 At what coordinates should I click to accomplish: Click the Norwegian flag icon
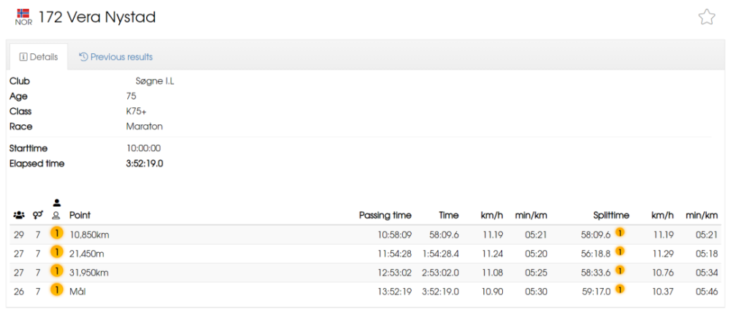(x=23, y=12)
